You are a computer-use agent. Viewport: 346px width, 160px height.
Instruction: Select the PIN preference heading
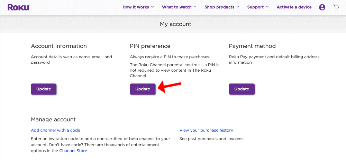tap(150, 46)
